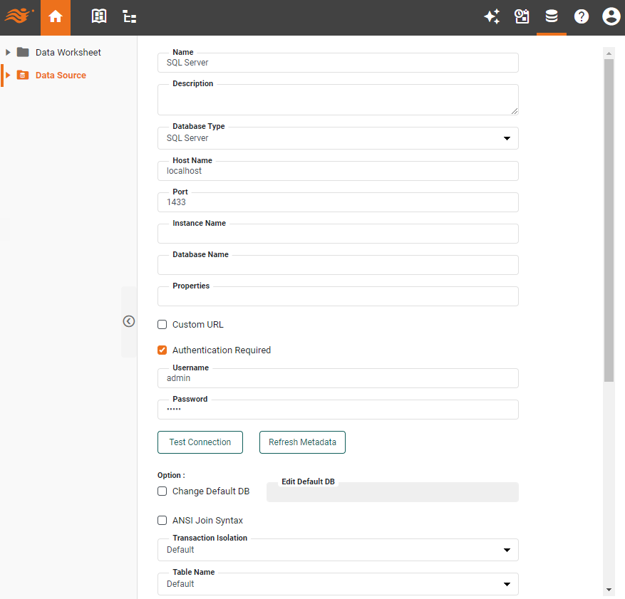Uncheck the Authentication Required checkbox

[162, 350]
